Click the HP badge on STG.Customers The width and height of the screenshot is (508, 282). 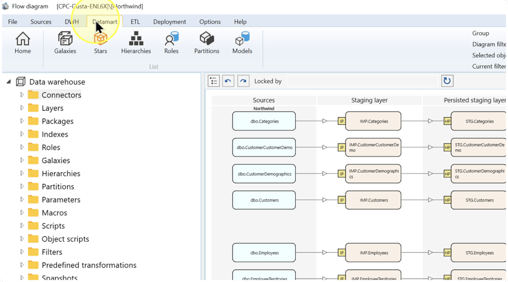(448, 200)
